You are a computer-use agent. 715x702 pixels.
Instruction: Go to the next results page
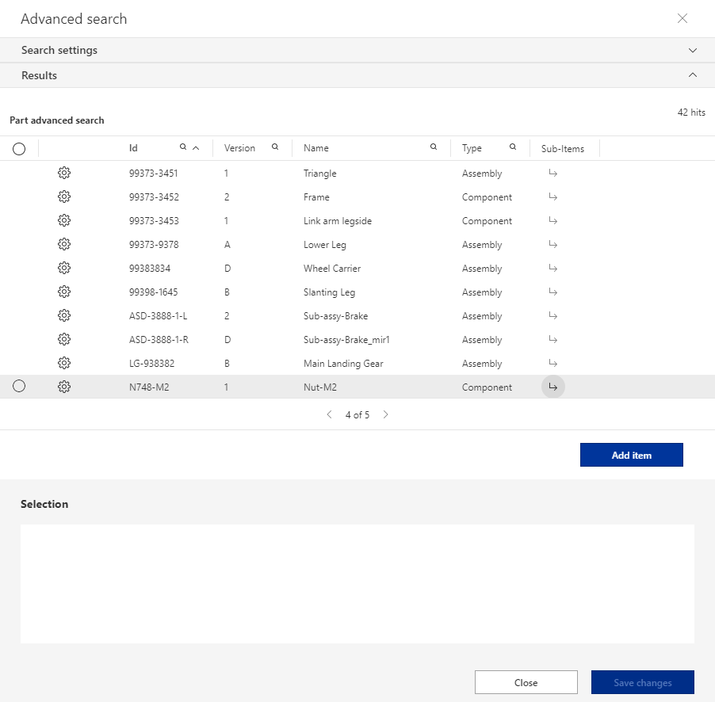click(386, 414)
